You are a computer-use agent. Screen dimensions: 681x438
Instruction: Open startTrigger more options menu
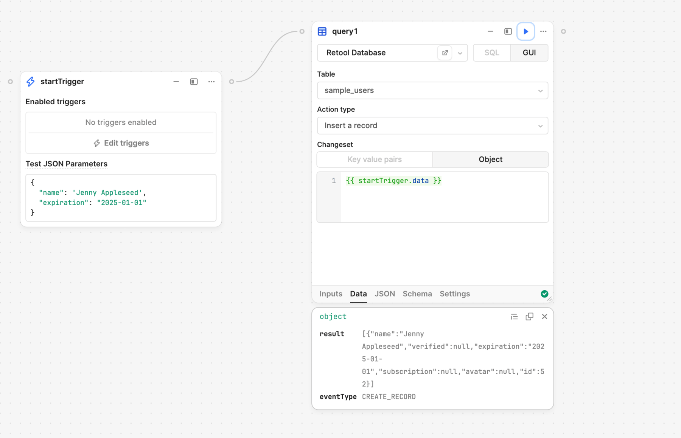click(211, 82)
